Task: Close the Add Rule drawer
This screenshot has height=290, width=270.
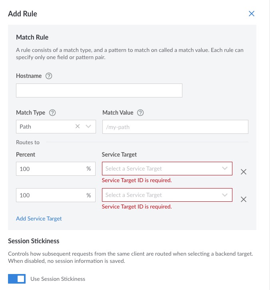Action: [x=251, y=14]
